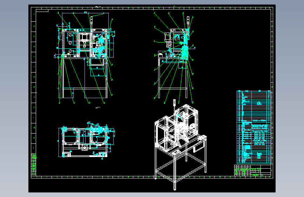Click the pressure gauge circles in the front view
This screenshot has width=304, height=197.
click(x=70, y=43)
